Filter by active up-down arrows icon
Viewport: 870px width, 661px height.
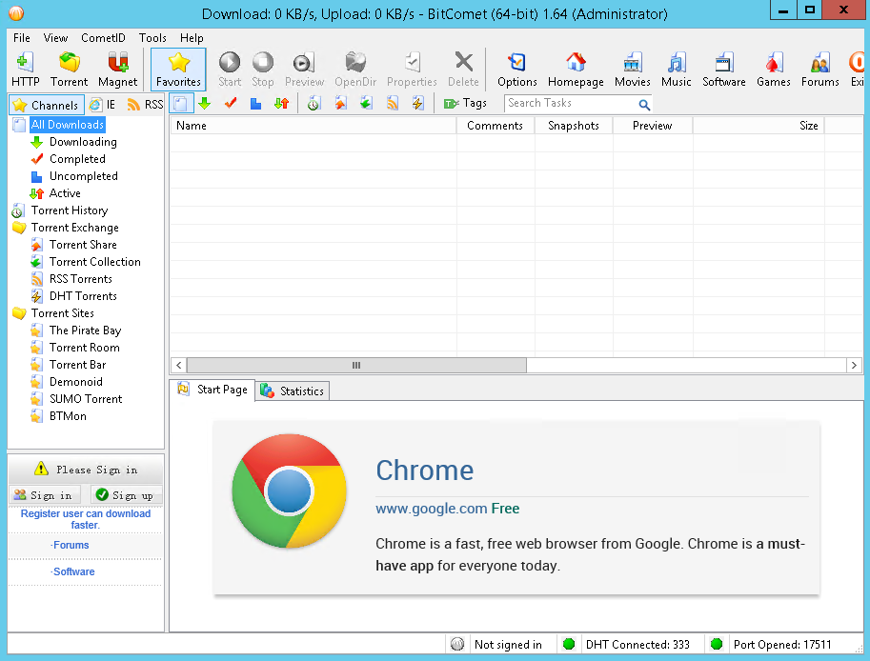point(282,103)
